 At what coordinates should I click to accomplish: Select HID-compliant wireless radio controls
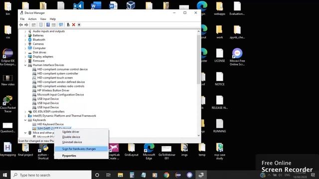point(61,86)
